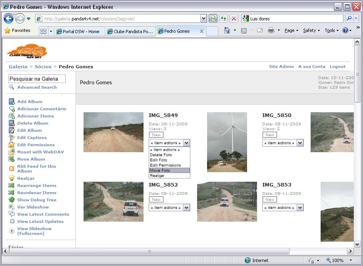Viewport: 363px width, 266px height.
Task: Open the Site Admin link
Action: pos(281,66)
